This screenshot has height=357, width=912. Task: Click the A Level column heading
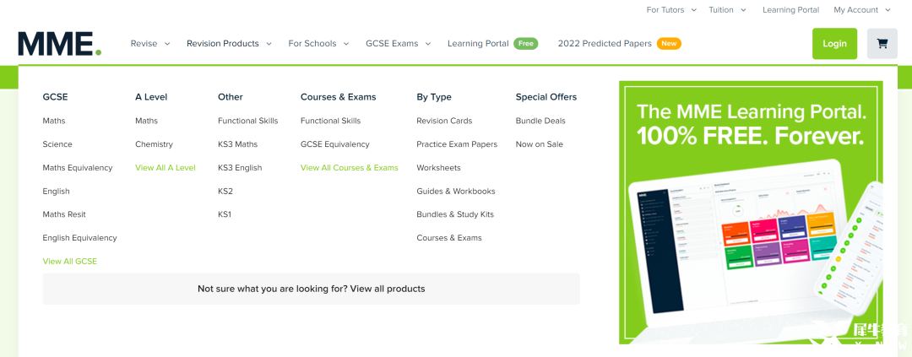(151, 97)
